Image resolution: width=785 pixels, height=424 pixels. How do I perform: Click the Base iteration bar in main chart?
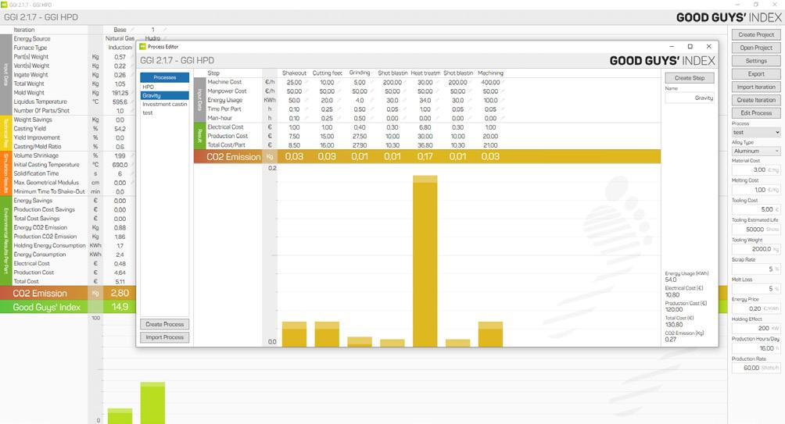(120, 416)
